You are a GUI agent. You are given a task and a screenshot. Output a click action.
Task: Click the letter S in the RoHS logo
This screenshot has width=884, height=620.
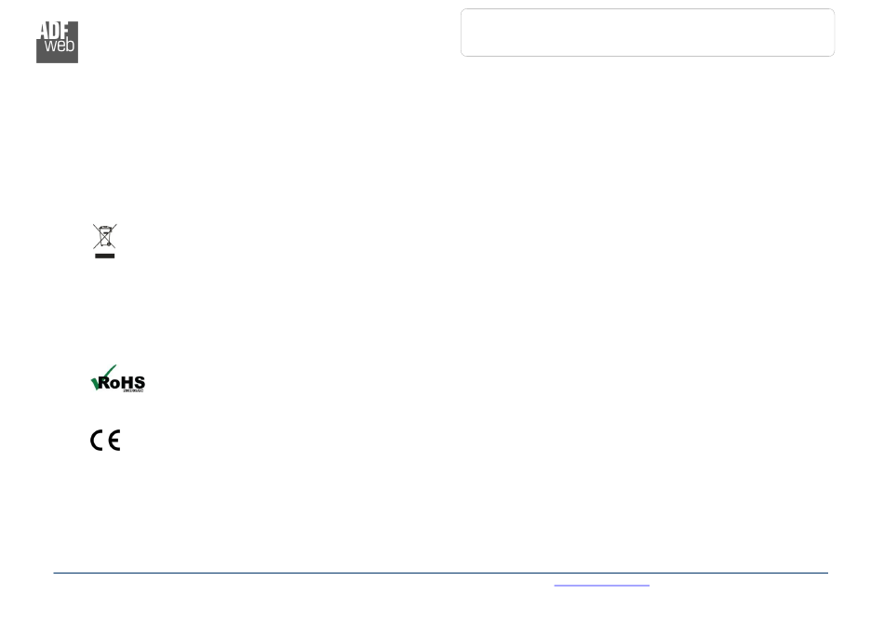[x=140, y=383]
